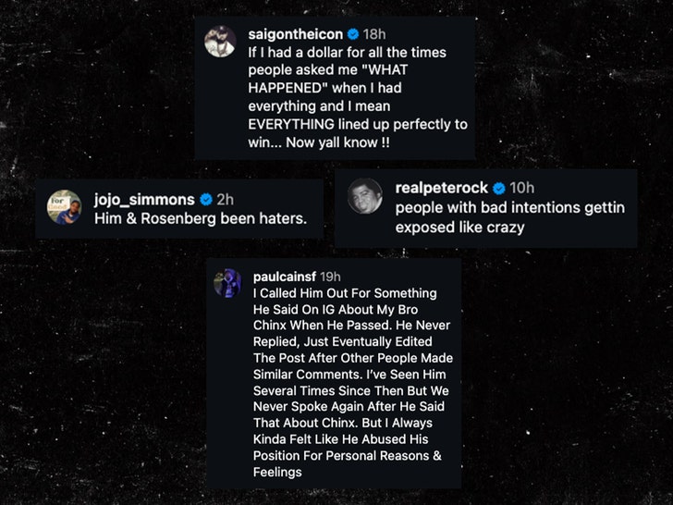
Task: Click the 'Now yall know !!' line
Action: (x=337, y=142)
